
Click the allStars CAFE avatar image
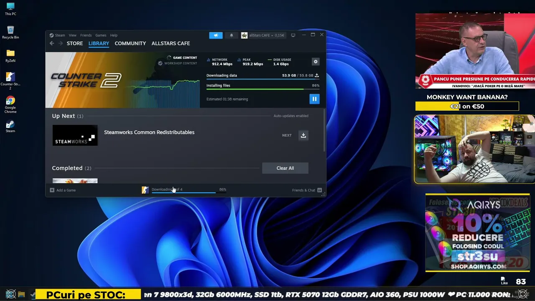tap(245, 35)
